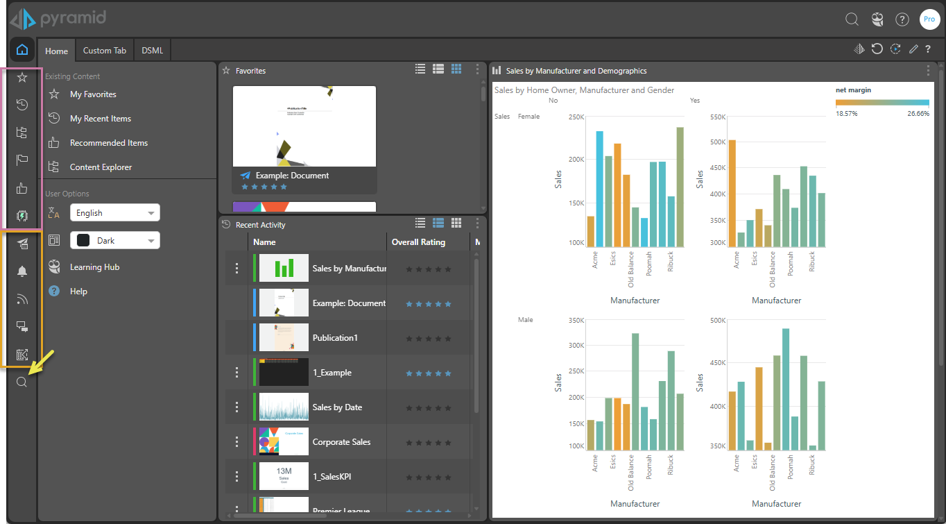Switch Recent Activity to detailed list view

click(x=438, y=223)
